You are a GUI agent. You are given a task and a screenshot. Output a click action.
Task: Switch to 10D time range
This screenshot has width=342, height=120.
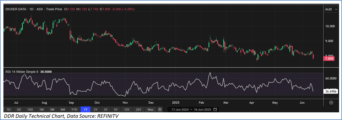coord(30,110)
